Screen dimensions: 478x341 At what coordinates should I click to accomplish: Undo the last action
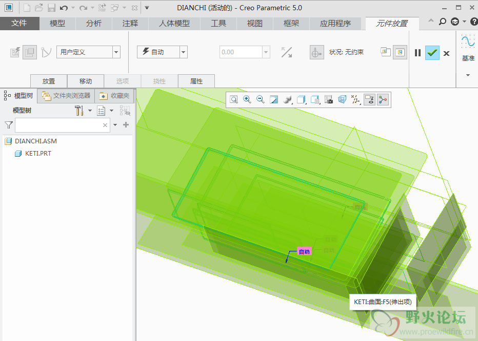64,8
